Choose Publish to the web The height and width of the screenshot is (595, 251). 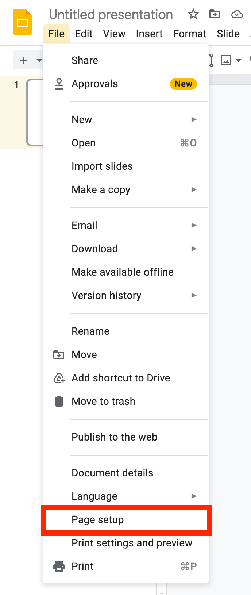pos(114,437)
